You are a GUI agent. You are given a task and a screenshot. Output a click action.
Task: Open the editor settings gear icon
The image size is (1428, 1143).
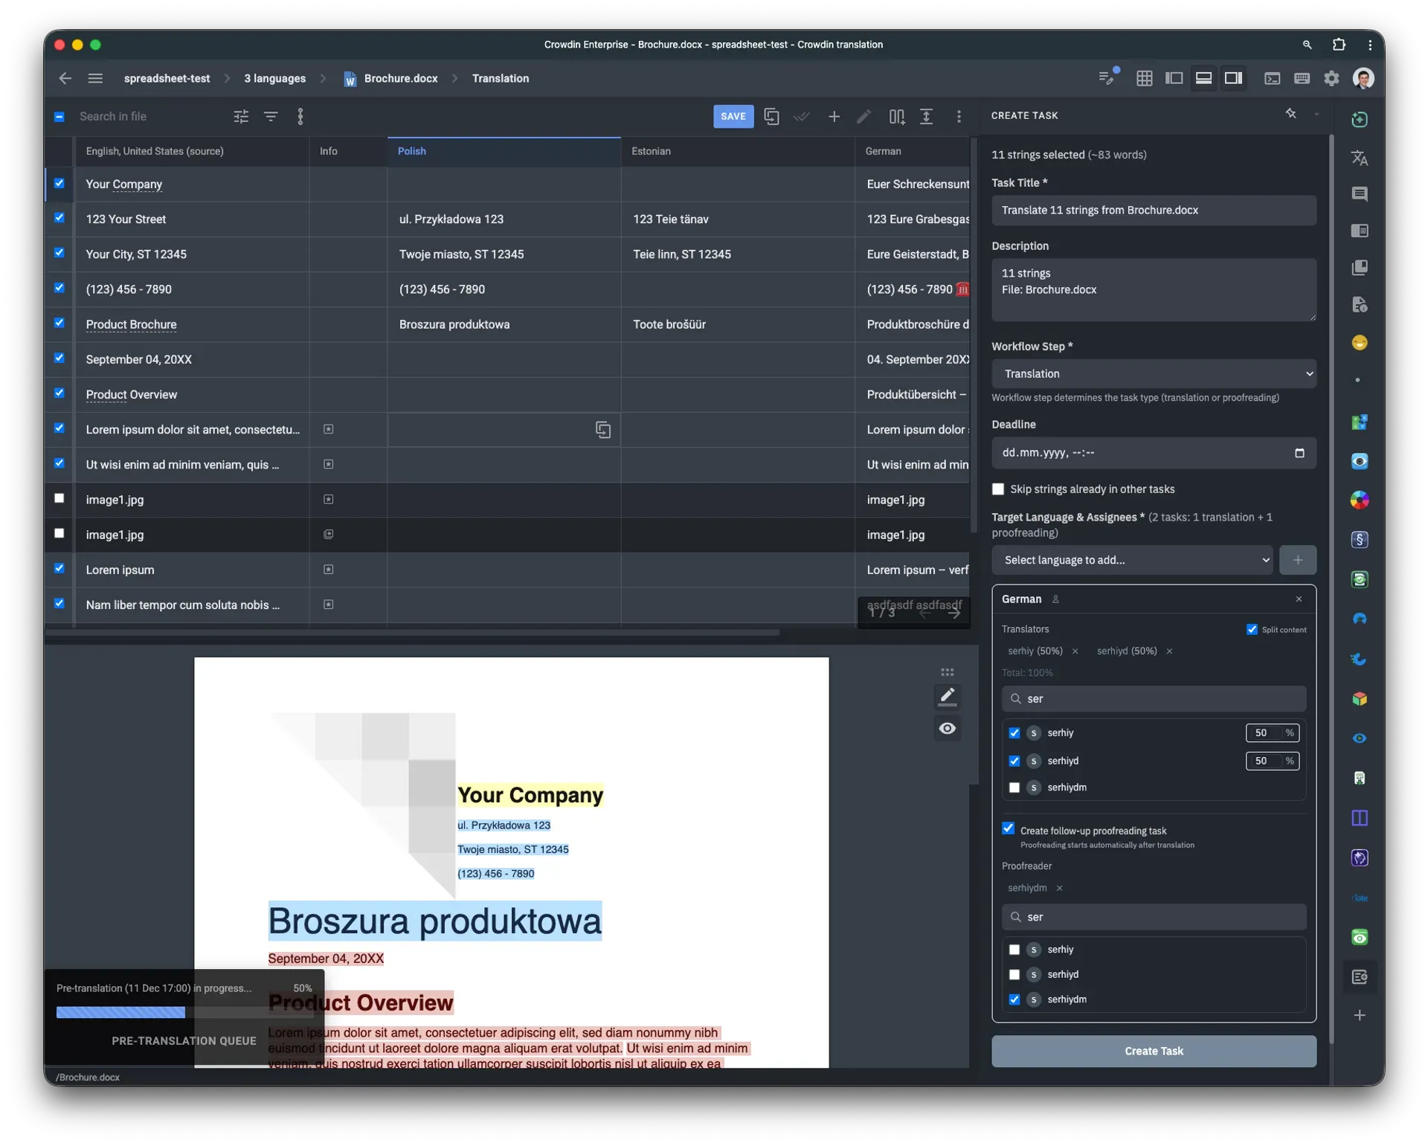point(1331,78)
